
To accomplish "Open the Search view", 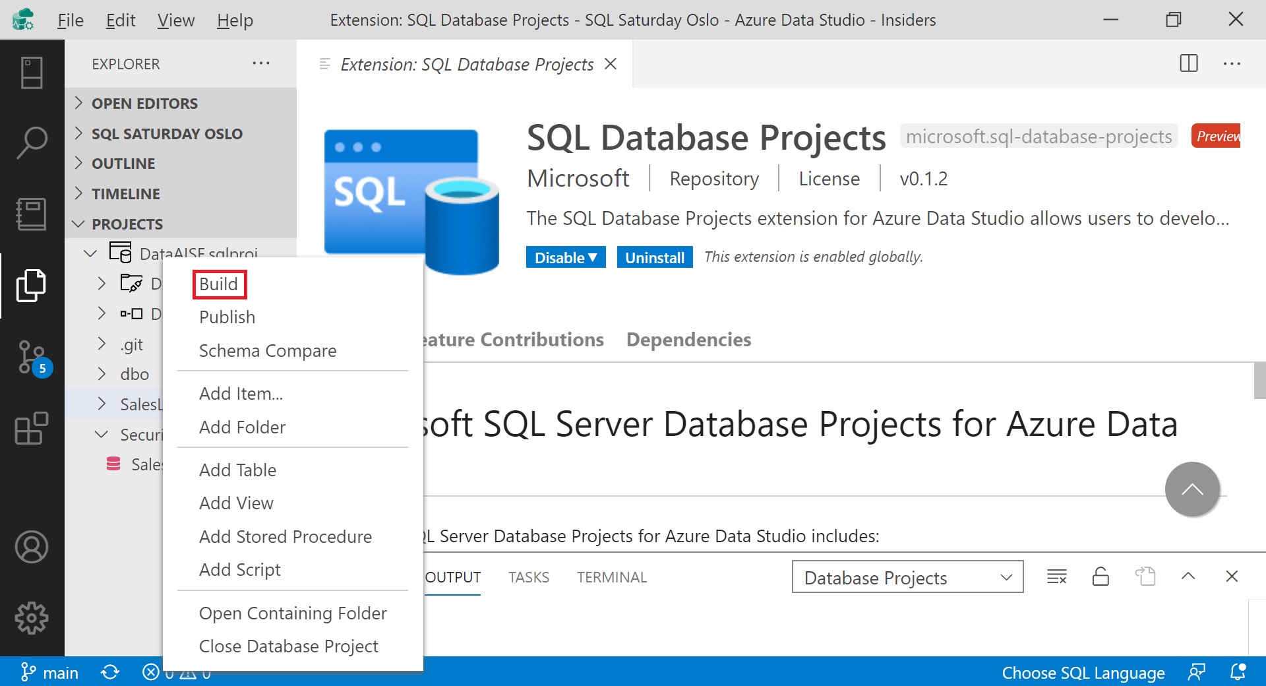I will click(31, 142).
